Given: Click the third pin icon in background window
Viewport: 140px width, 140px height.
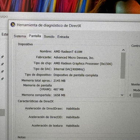Looking at the screenshot, I should [x=2, y=71].
